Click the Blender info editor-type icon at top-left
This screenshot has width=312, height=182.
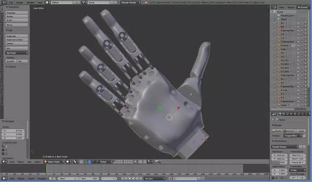[x=4, y=2]
